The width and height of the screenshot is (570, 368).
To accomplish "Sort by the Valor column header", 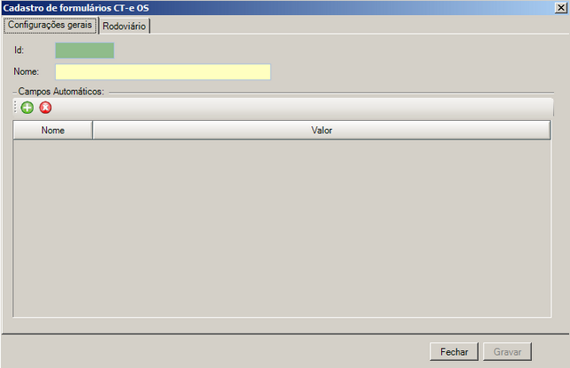I will (322, 131).
